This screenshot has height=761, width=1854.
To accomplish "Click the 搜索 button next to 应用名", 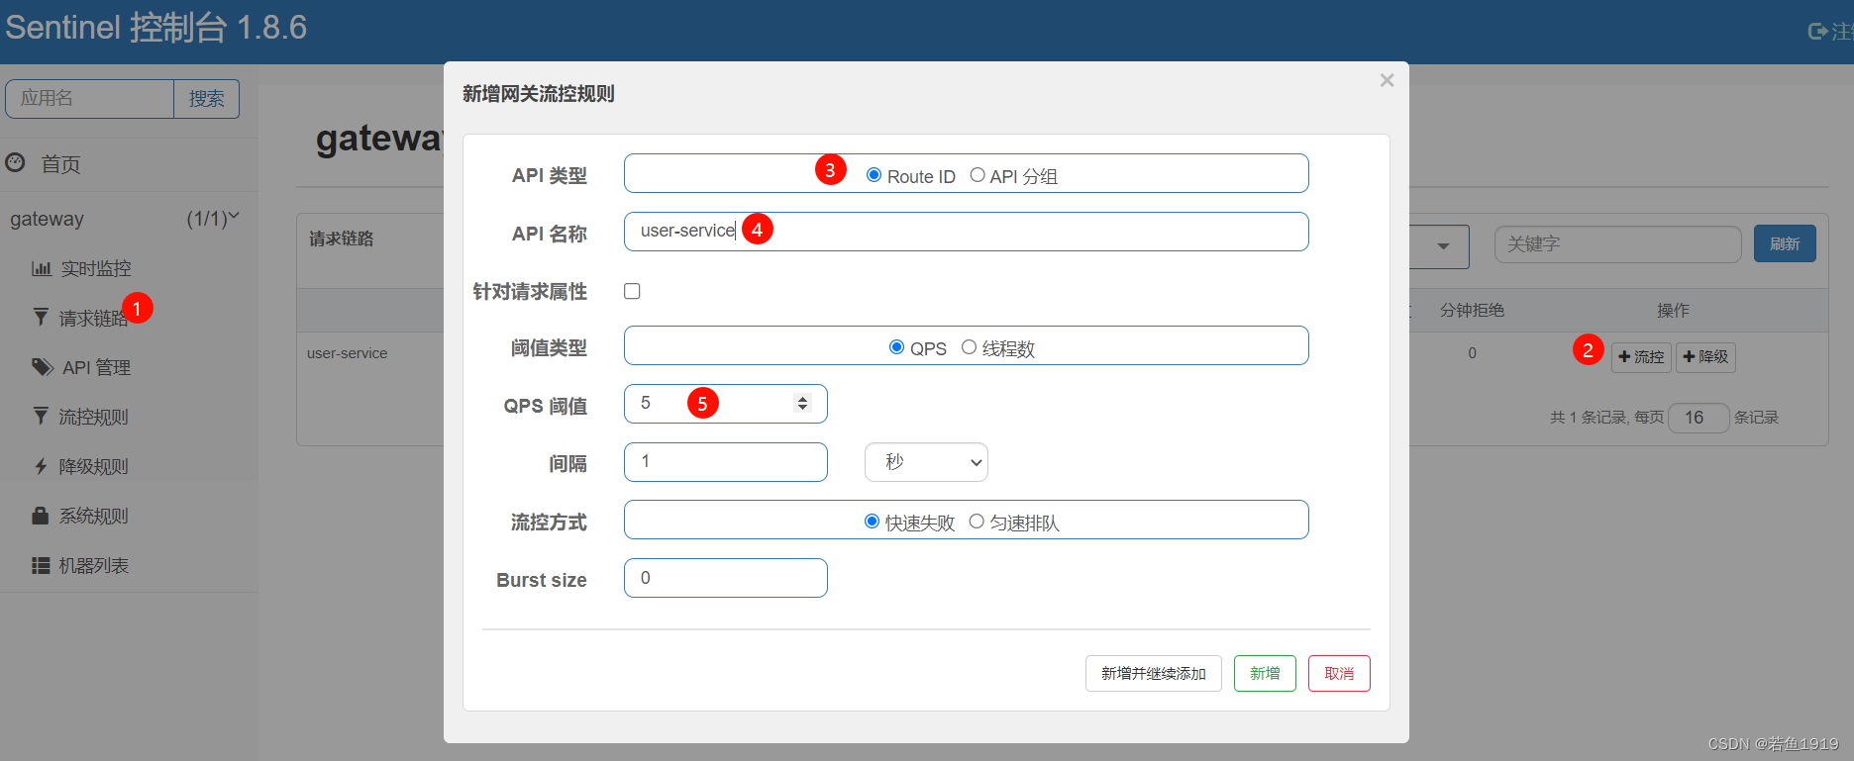I will (207, 99).
